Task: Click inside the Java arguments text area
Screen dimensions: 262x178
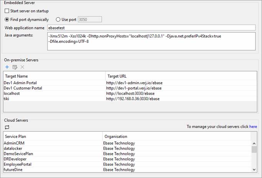Action: pyautogui.click(x=152, y=41)
